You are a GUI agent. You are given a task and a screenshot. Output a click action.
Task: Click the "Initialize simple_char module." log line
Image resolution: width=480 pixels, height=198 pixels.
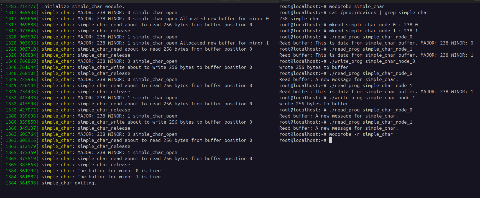click(83, 7)
